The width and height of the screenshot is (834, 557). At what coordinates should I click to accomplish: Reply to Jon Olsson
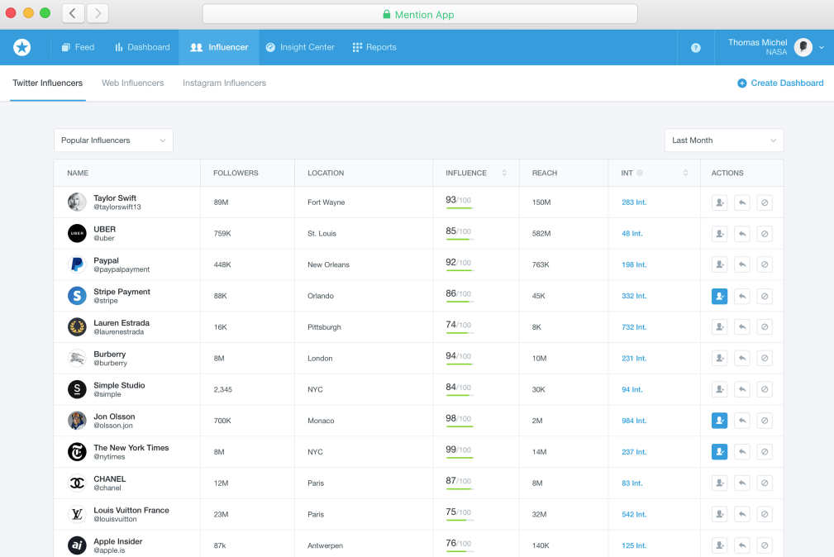coord(742,421)
